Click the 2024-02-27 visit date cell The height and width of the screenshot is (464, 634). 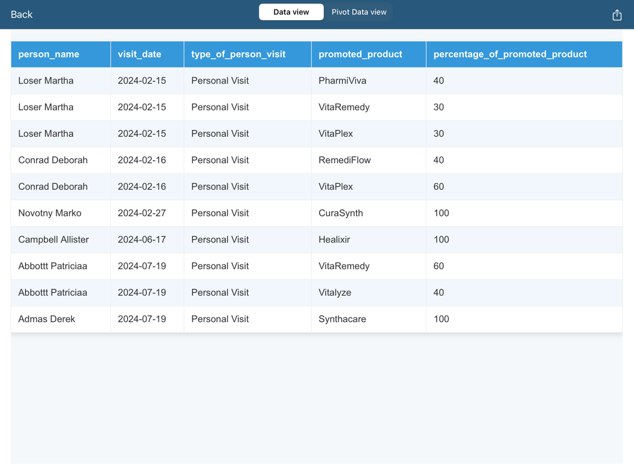[142, 213]
